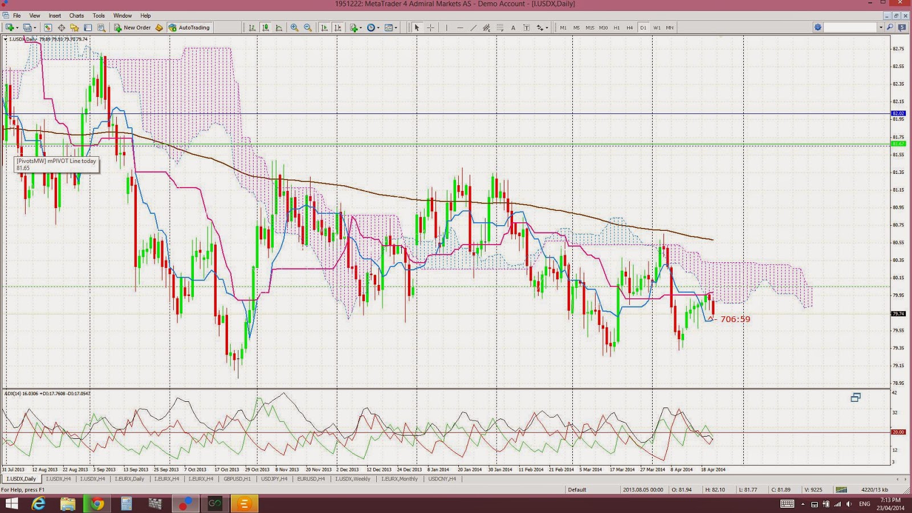The width and height of the screenshot is (912, 513).
Task: Open a new chart with the toolbar icon
Action: (x=10, y=27)
